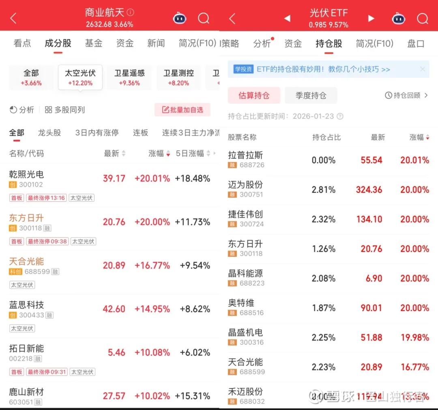The height and width of the screenshot is (410, 438).
Task: Select 全部 +3.66% sector chip
Action: [31, 77]
